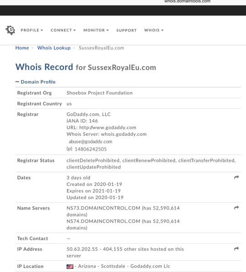This screenshot has height=272, width=246.
Task: Click the DomainTools gear logo
Action: pos(10,30)
